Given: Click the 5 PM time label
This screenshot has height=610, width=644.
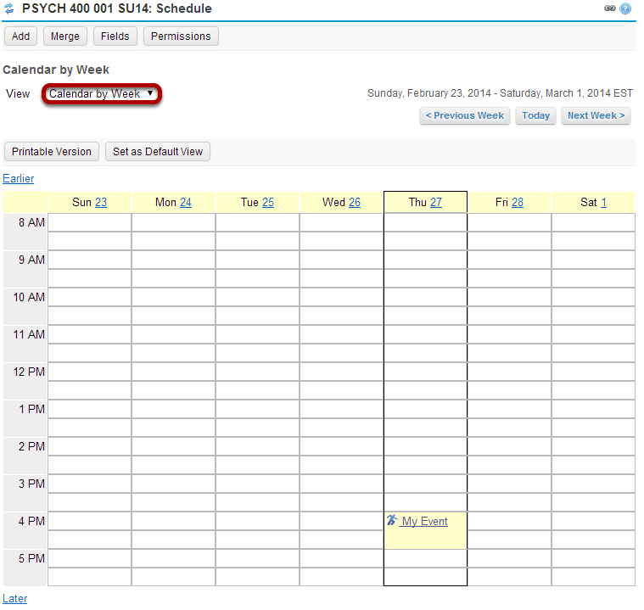Looking at the screenshot, I should pos(31,558).
